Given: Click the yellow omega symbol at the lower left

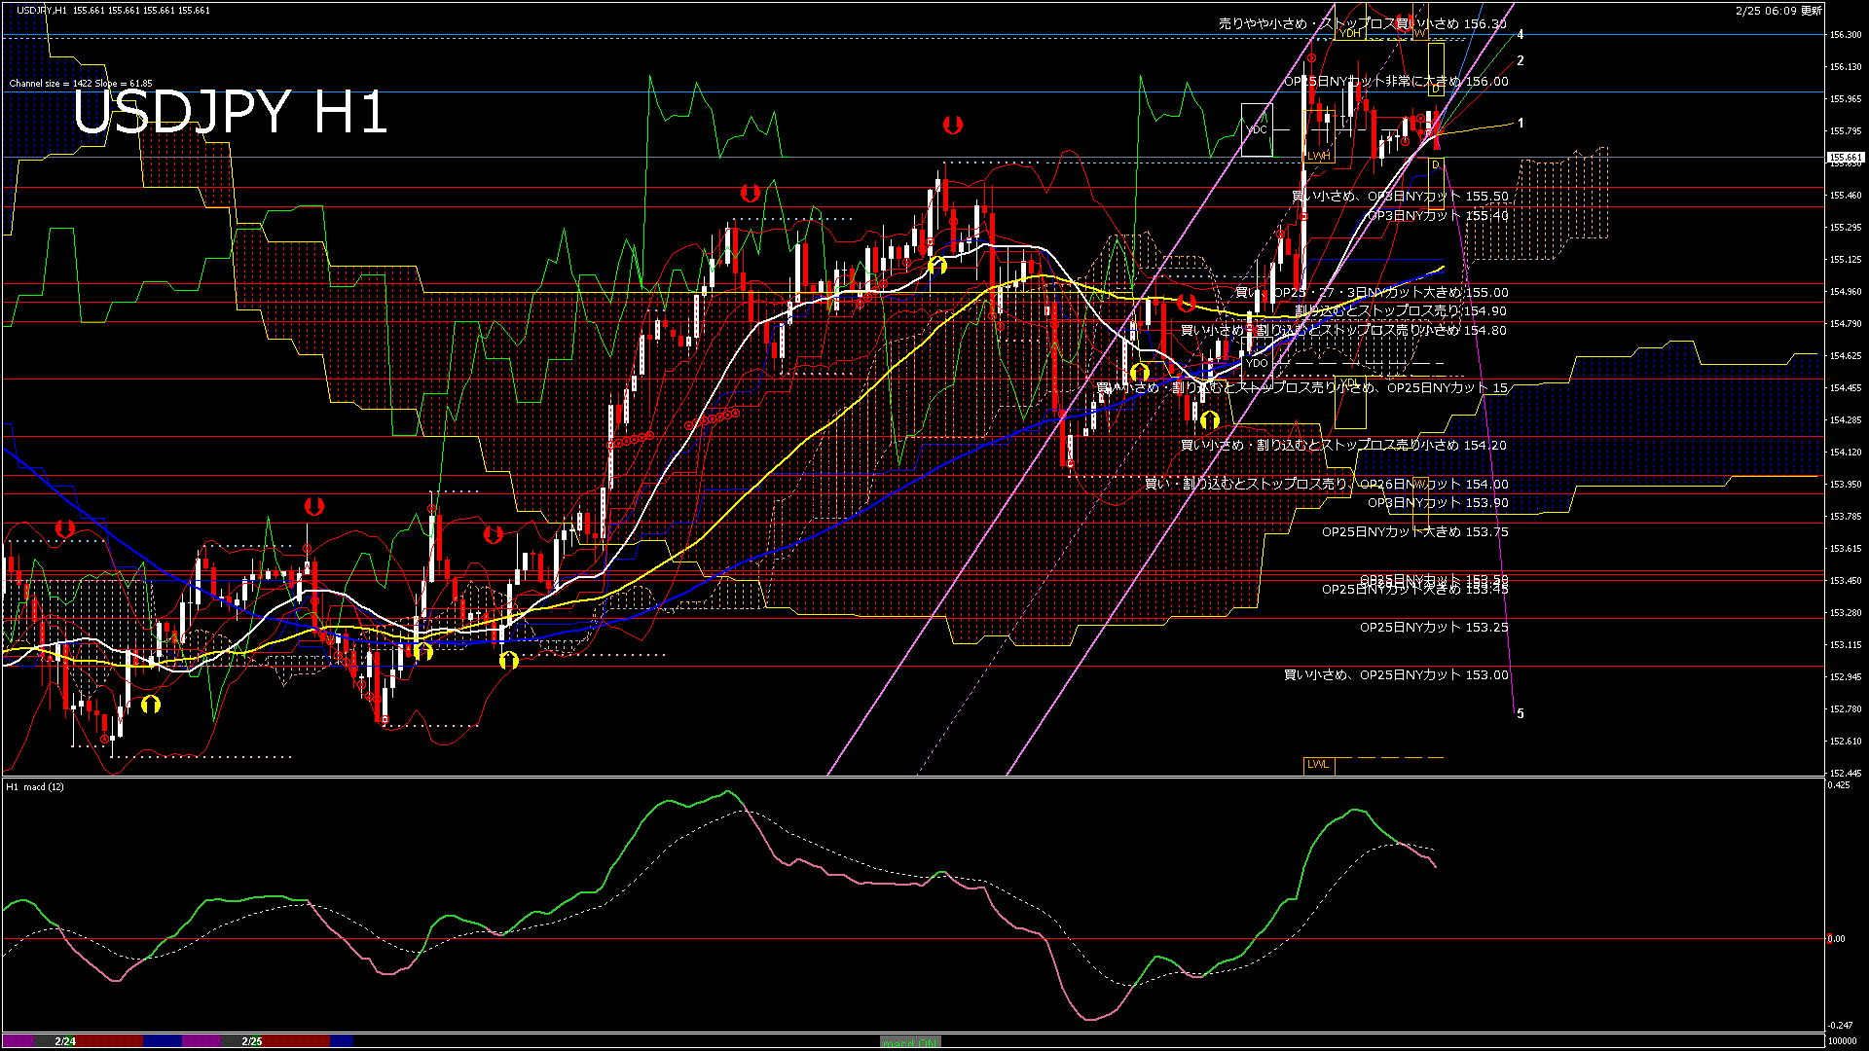Looking at the screenshot, I should click(151, 706).
